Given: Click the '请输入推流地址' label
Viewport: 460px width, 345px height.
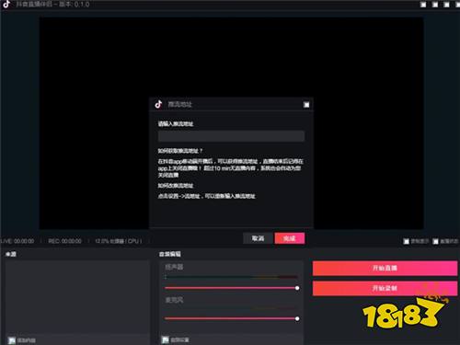Looking at the screenshot, I should [176, 124].
